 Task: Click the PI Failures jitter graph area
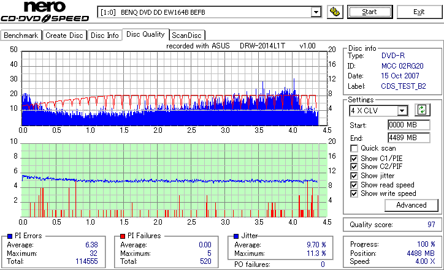pos(174,181)
